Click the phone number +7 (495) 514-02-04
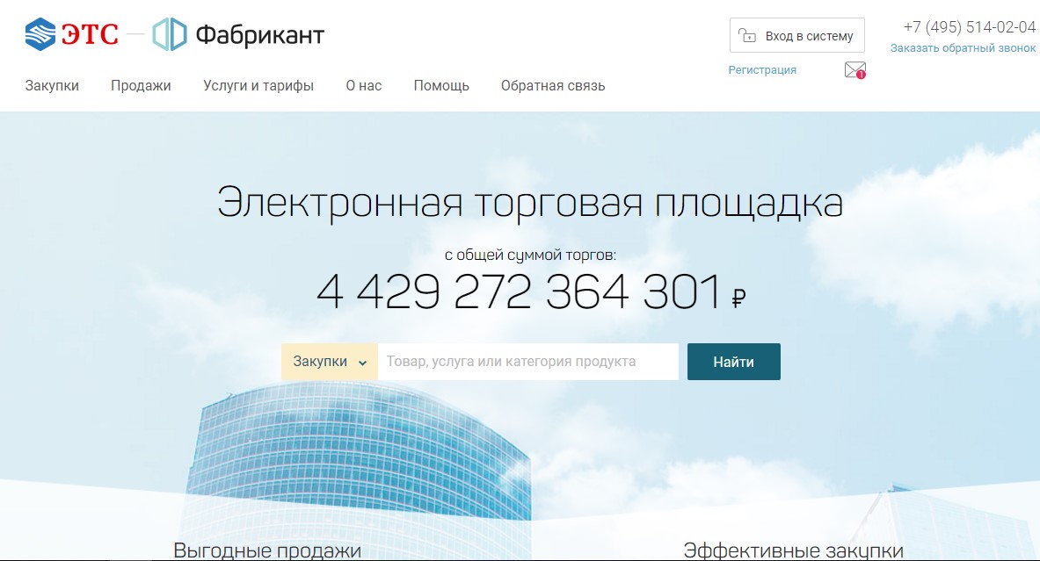1040x561 pixels. click(x=969, y=27)
